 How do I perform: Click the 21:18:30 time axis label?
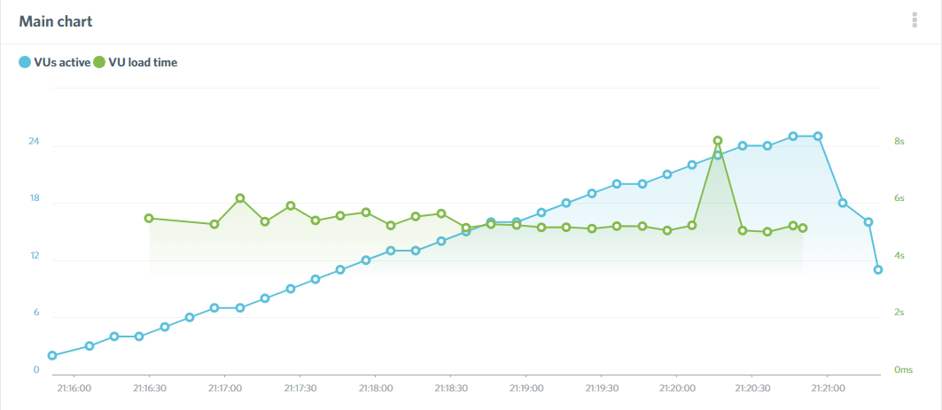[451, 388]
